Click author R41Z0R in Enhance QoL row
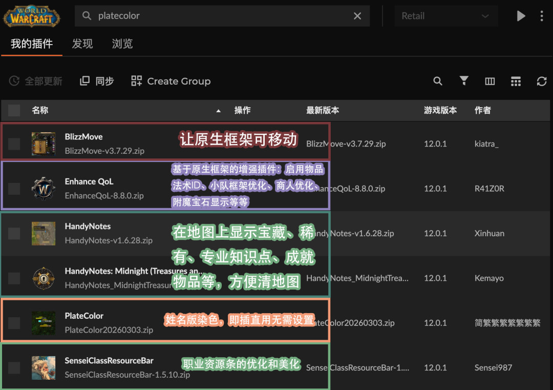The height and width of the screenshot is (390, 553). click(489, 189)
